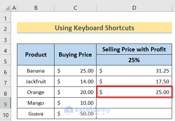Select the Using Keyboard Shortcuts title cell
Viewport: 175px width, 121px height.
point(95,28)
